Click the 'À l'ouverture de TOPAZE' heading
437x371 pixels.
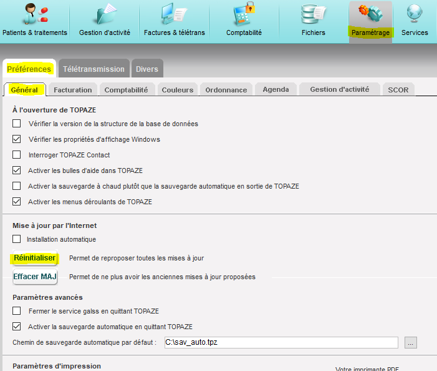[54, 110]
